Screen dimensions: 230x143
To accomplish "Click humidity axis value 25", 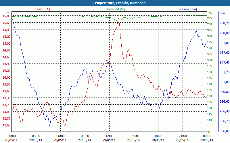I will click(x=210, y=102).
